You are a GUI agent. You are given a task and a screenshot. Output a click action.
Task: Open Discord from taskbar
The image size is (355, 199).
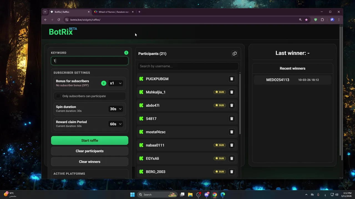click(x=206, y=195)
